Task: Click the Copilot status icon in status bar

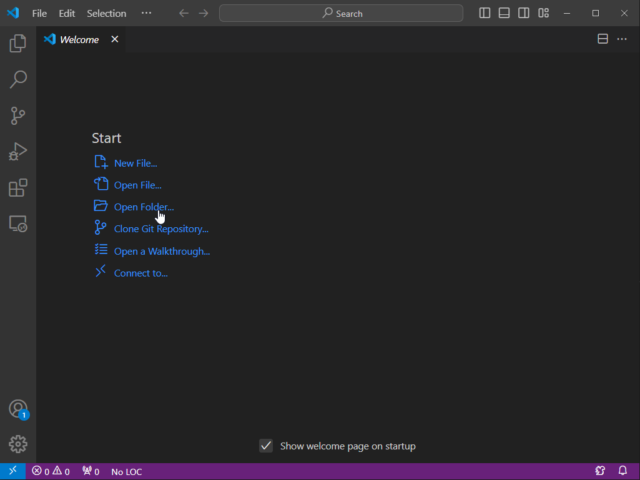Action: (x=600, y=471)
